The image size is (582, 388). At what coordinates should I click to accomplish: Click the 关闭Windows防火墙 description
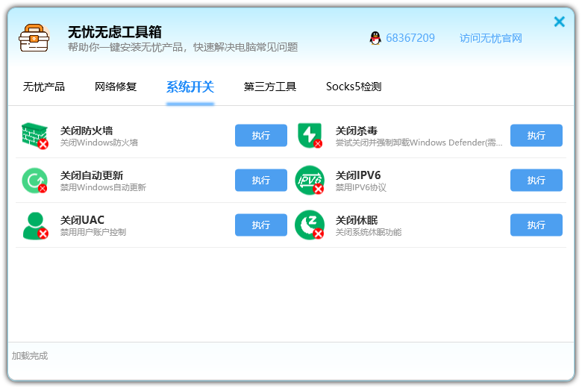99,143
